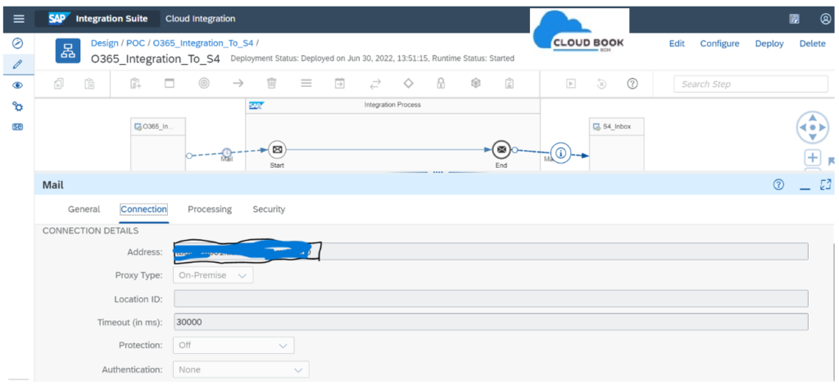Open the Discover compass icon in sidebar
This screenshot has width=839, height=385.
click(18, 43)
